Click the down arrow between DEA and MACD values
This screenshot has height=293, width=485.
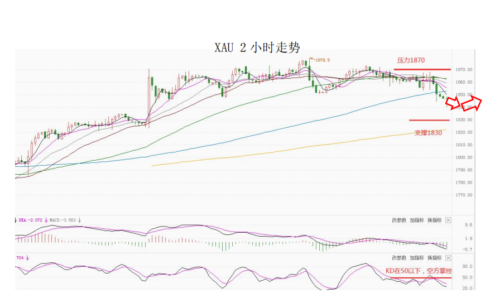click(x=46, y=220)
